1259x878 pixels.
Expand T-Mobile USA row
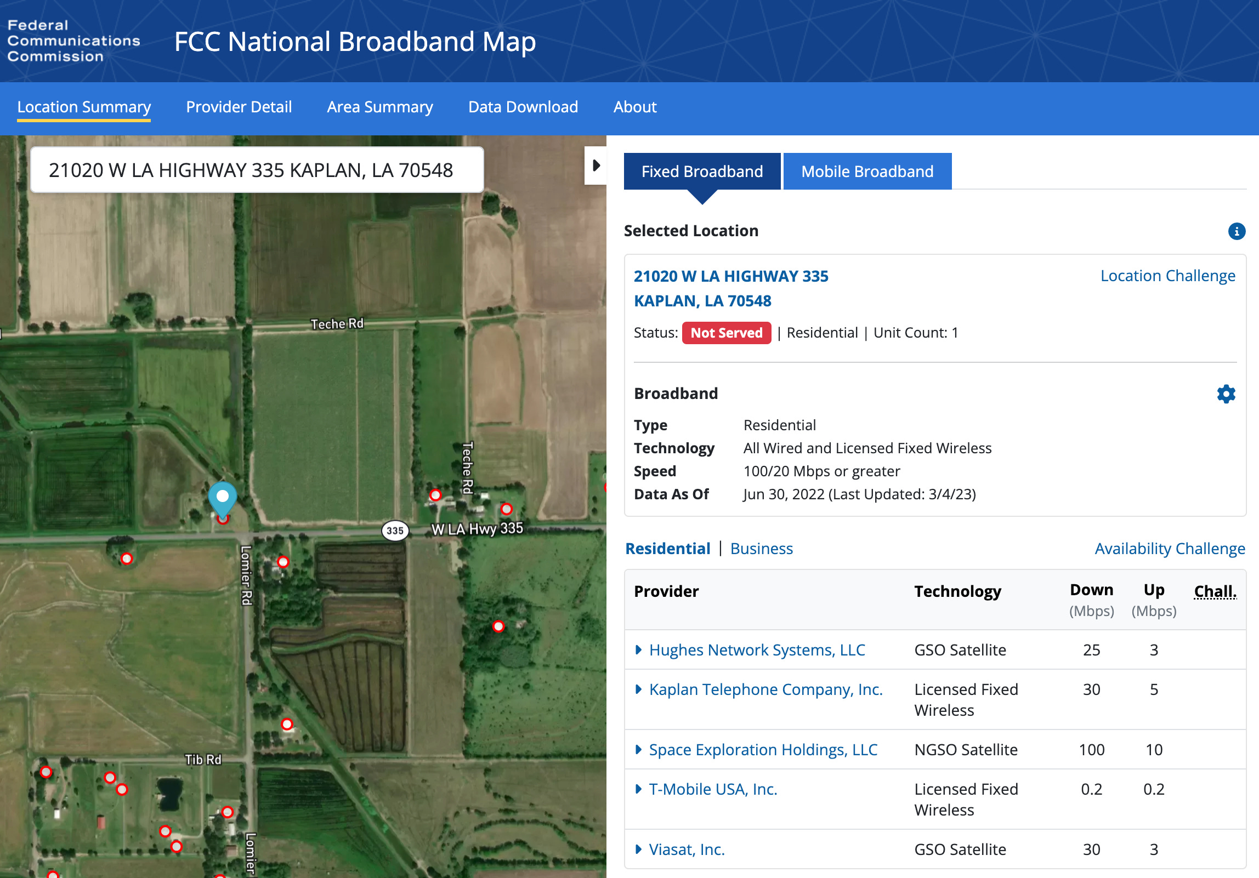638,789
